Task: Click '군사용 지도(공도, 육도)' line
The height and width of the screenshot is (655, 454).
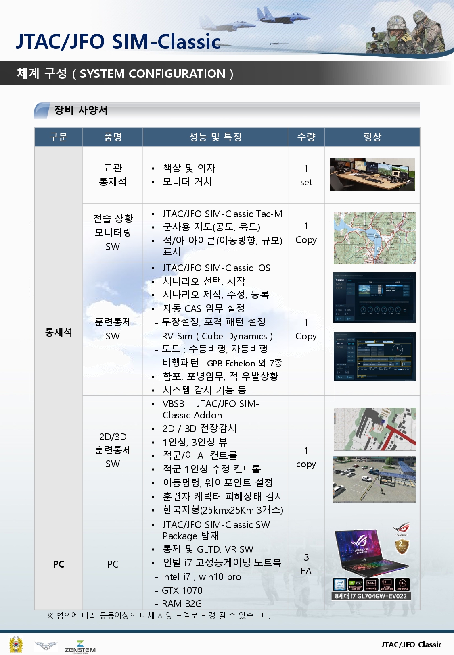Action: 211,227
